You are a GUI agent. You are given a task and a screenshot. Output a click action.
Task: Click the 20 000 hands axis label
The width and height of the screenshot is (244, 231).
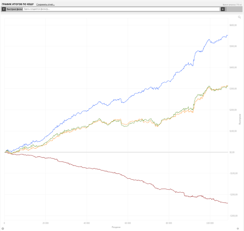click(45, 223)
